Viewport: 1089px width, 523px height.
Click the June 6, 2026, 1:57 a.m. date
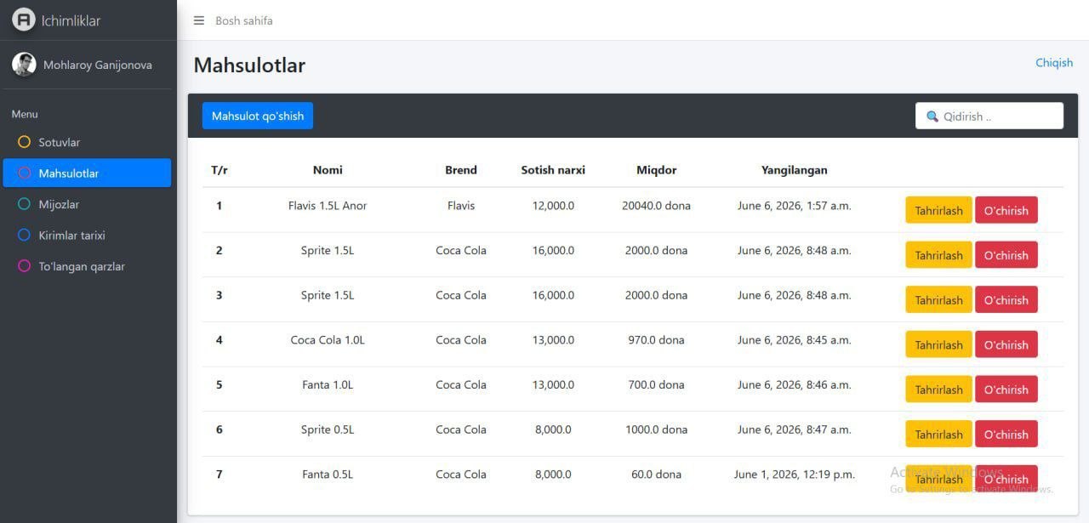tap(795, 206)
